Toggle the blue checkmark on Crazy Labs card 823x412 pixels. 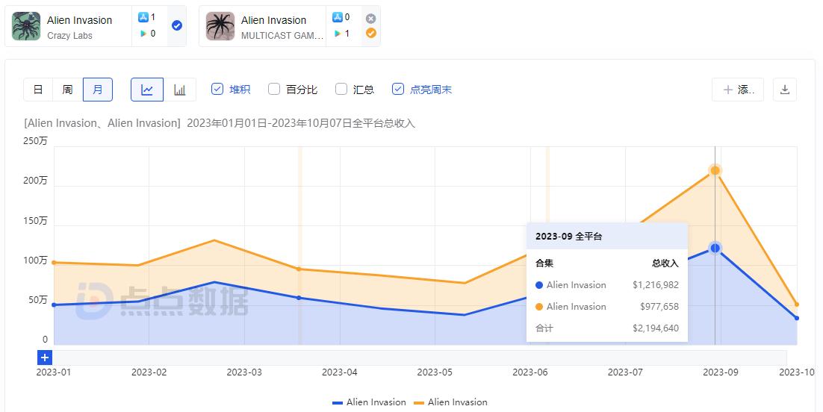click(177, 25)
